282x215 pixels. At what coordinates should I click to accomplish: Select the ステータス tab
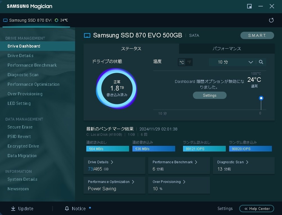coord(131,49)
